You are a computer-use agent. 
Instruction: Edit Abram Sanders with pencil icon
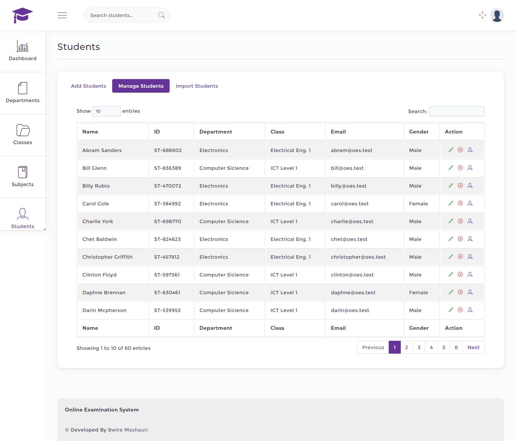click(x=451, y=150)
